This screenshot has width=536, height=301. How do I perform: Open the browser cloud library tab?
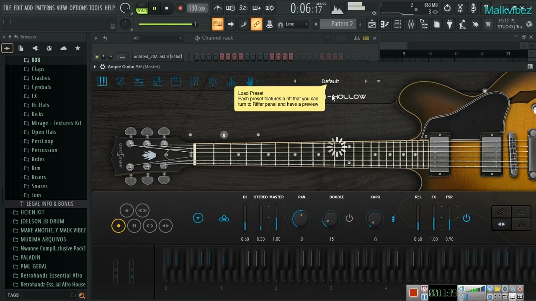tap(63, 48)
